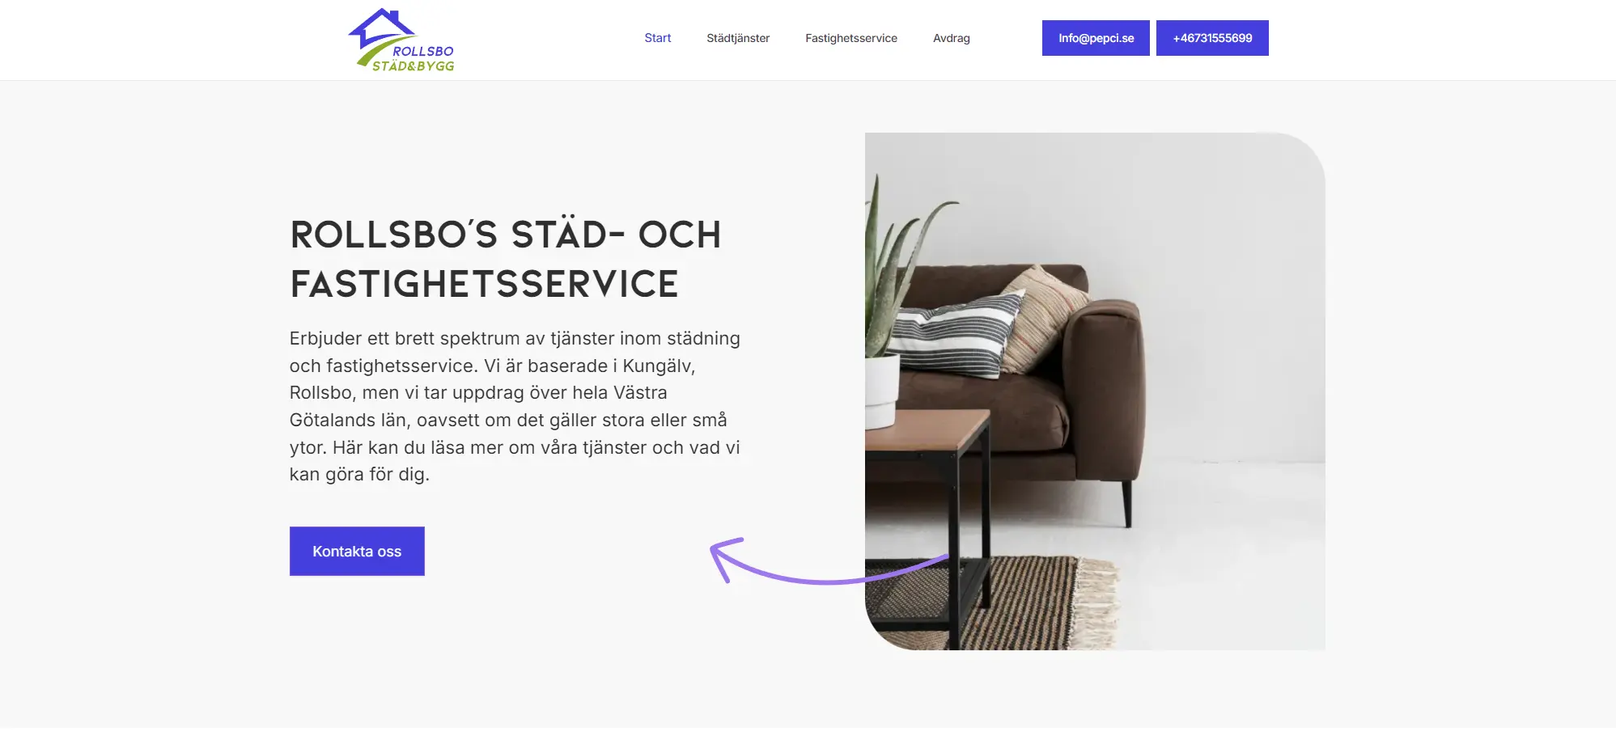1616x753 pixels.
Task: Click the word FASTIGHETSSERVICE in the headline
Action: (484, 284)
